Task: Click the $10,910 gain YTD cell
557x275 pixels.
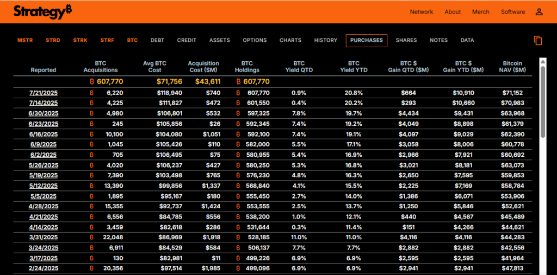Action: point(463,93)
